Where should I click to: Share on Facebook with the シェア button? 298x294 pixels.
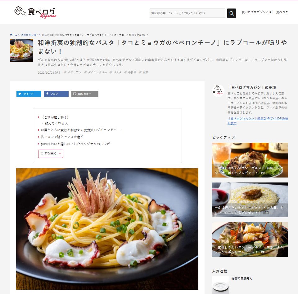tap(56, 94)
